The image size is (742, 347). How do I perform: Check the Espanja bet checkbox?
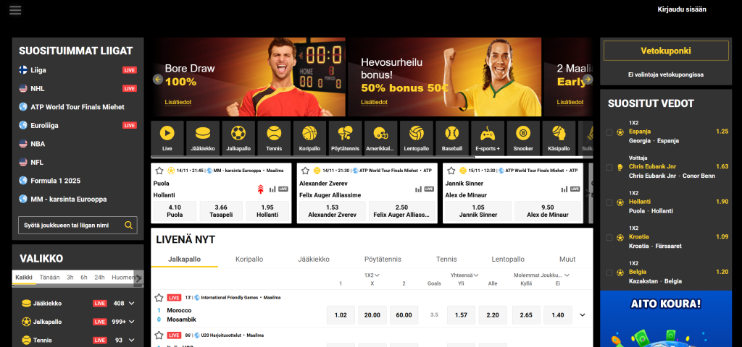point(609,132)
